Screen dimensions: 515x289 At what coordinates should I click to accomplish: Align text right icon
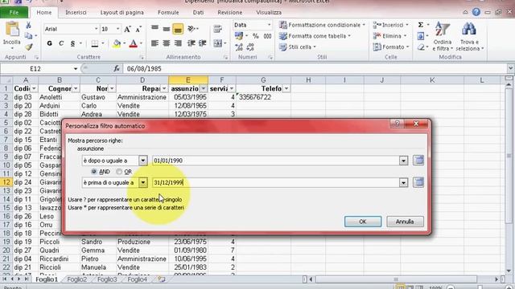(x=178, y=43)
